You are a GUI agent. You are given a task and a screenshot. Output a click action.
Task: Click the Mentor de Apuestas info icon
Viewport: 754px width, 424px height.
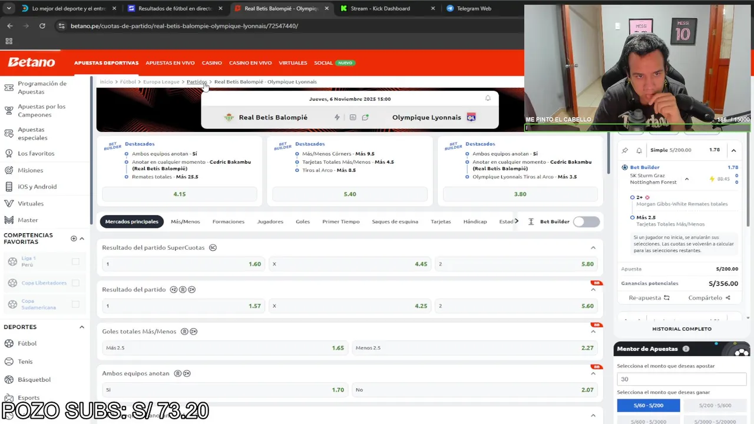tap(686, 349)
